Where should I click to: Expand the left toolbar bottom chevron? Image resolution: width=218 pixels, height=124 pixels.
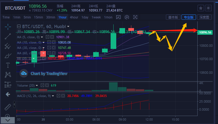pyautogui.click(x=8, y=121)
